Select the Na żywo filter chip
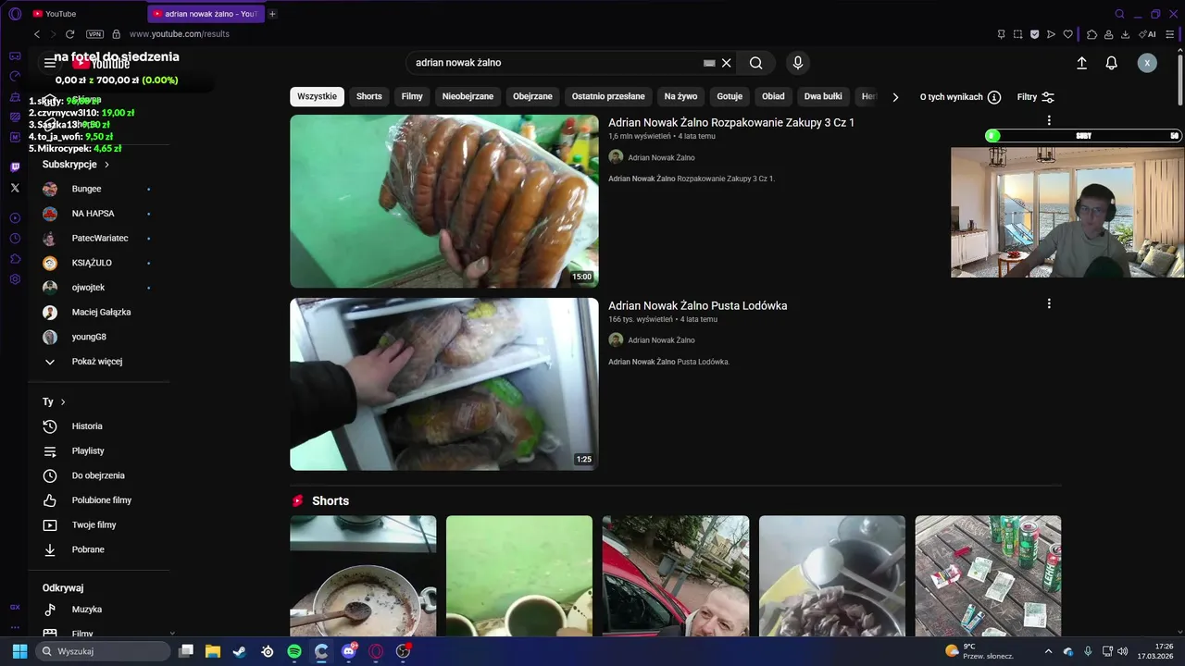This screenshot has height=666, width=1185. pos(680,96)
